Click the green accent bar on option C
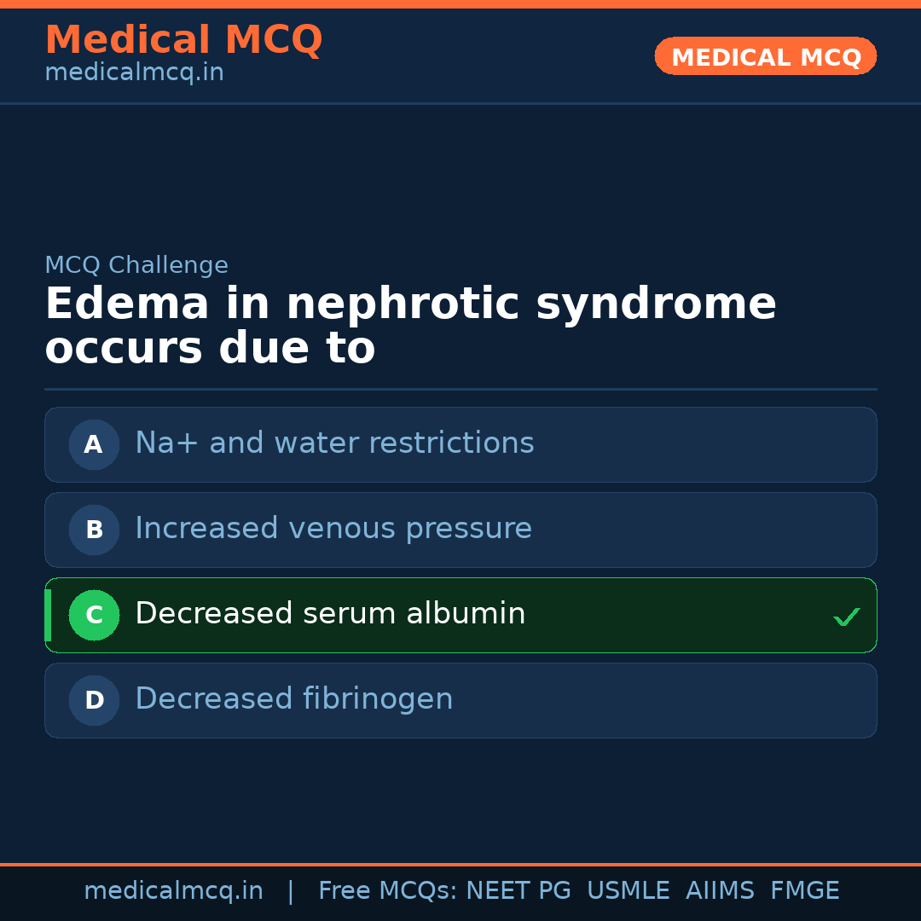Viewport: 921px width, 921px height. (48, 615)
